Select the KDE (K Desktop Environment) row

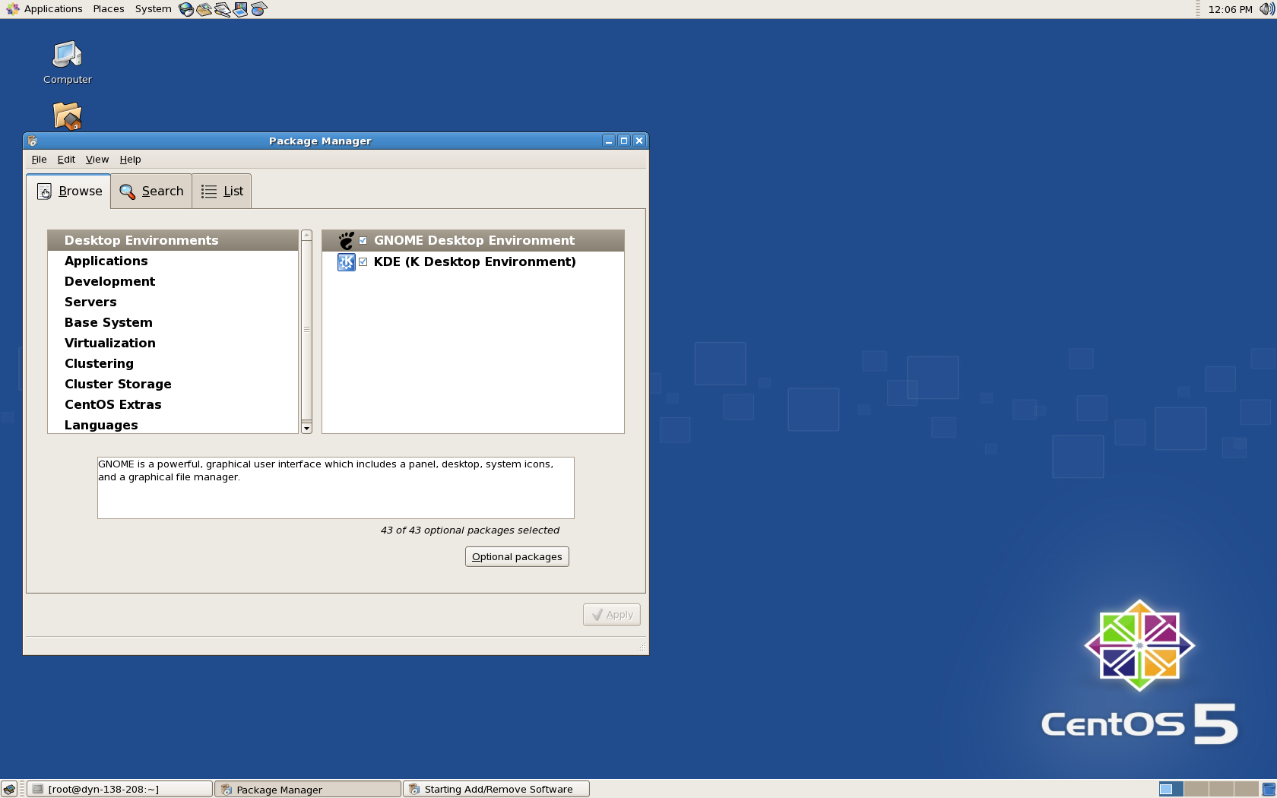click(x=473, y=261)
